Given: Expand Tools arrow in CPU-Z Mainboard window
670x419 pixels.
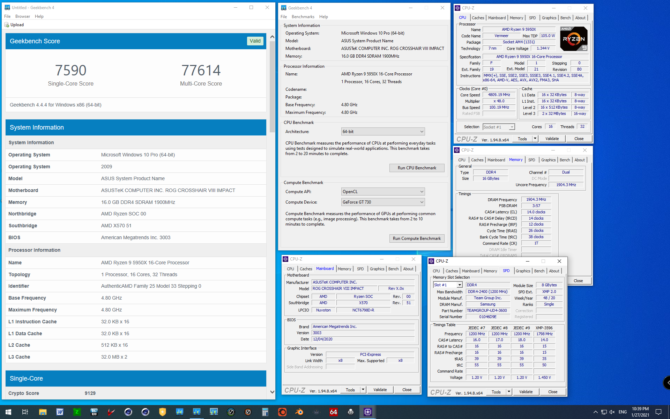Looking at the screenshot, I should click(x=363, y=390).
